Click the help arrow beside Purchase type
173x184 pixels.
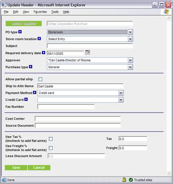click(x=30, y=67)
